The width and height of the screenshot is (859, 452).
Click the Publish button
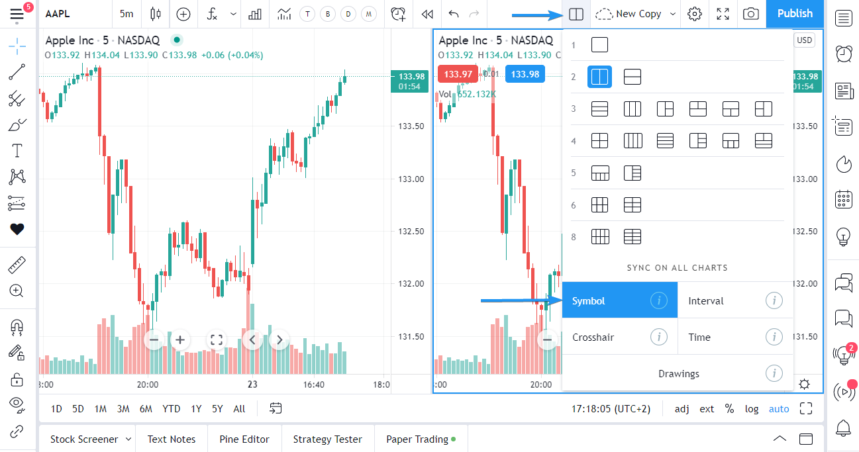[x=795, y=14]
